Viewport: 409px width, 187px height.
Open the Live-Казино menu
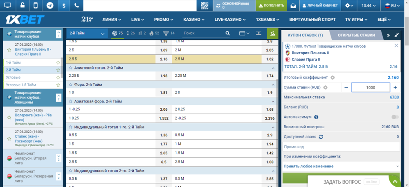click(x=230, y=20)
